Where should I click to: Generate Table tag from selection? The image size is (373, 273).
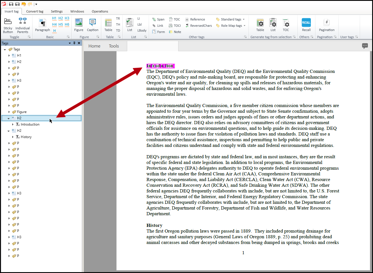(x=260, y=25)
